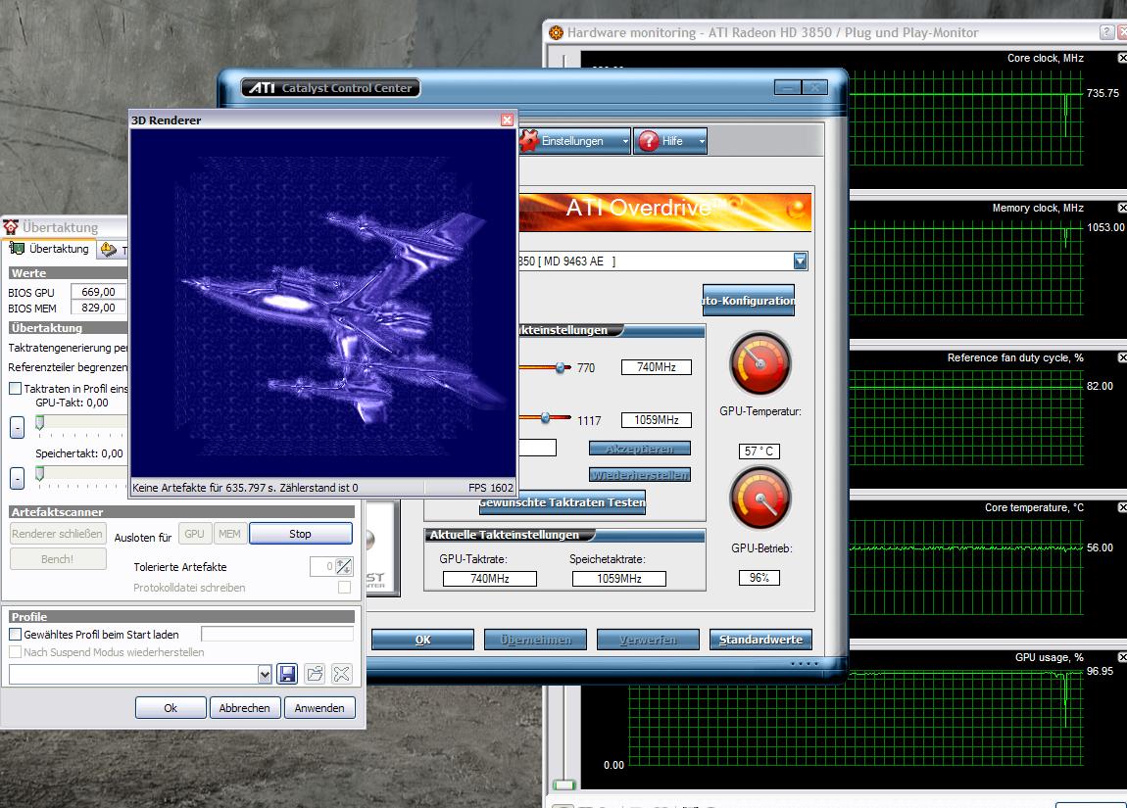Click the Übertaktung window title house icon
Screen dimensions: 1127x808
coord(11,227)
